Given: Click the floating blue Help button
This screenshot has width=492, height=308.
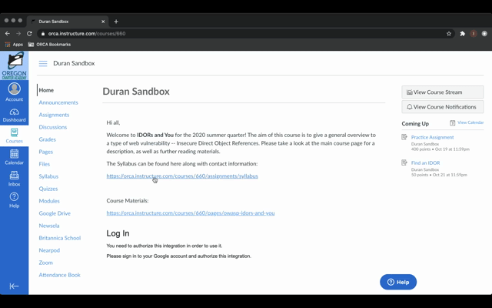Looking at the screenshot, I should point(398,282).
